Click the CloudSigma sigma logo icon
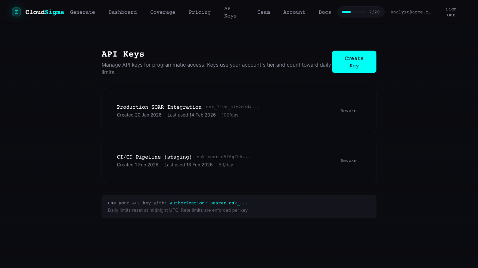Viewport: 478px width, 268px height. [x=16, y=12]
